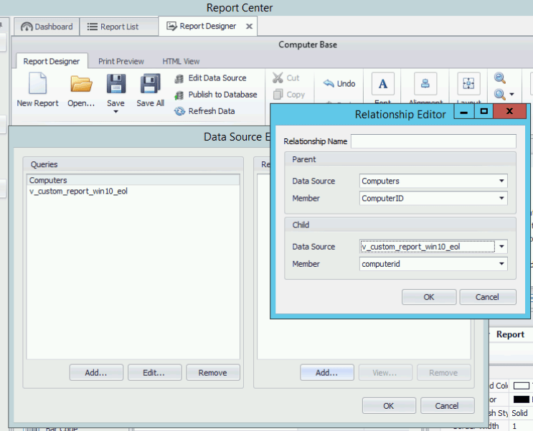
Task: Click the Undo arrow icon
Action: [x=329, y=83]
